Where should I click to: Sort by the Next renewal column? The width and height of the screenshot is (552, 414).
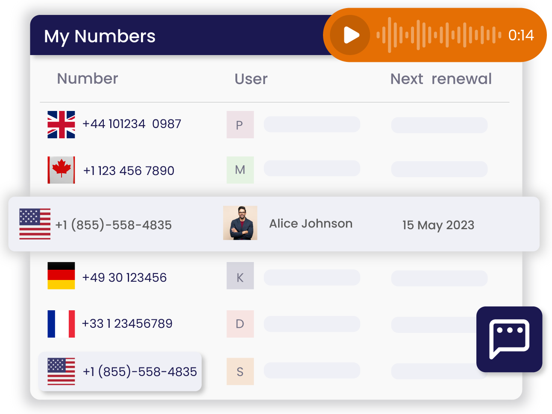(440, 79)
